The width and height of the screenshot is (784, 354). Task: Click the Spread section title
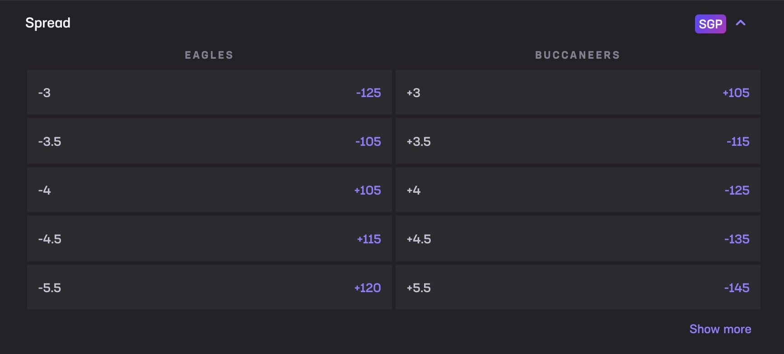pyautogui.click(x=48, y=23)
